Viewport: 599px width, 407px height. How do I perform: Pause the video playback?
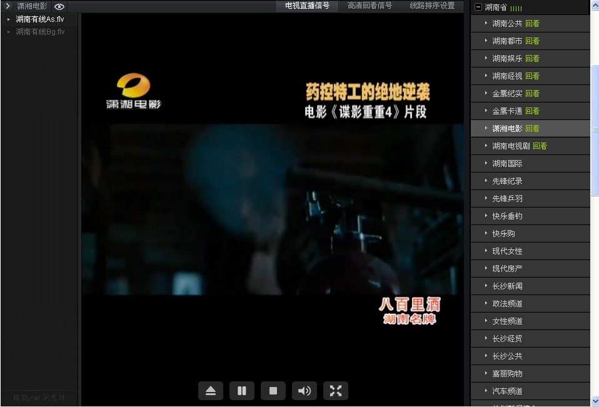(242, 391)
